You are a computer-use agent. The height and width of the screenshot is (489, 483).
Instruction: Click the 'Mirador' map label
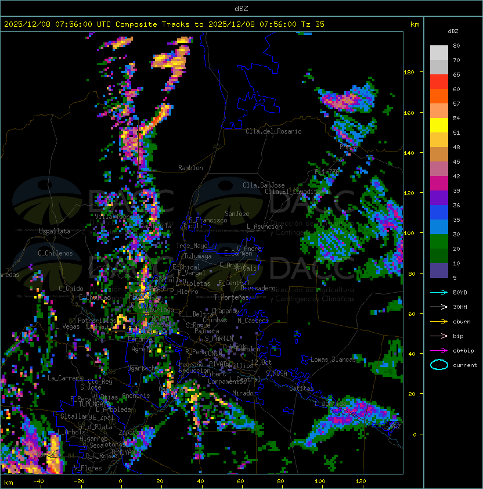pyautogui.click(x=245, y=393)
